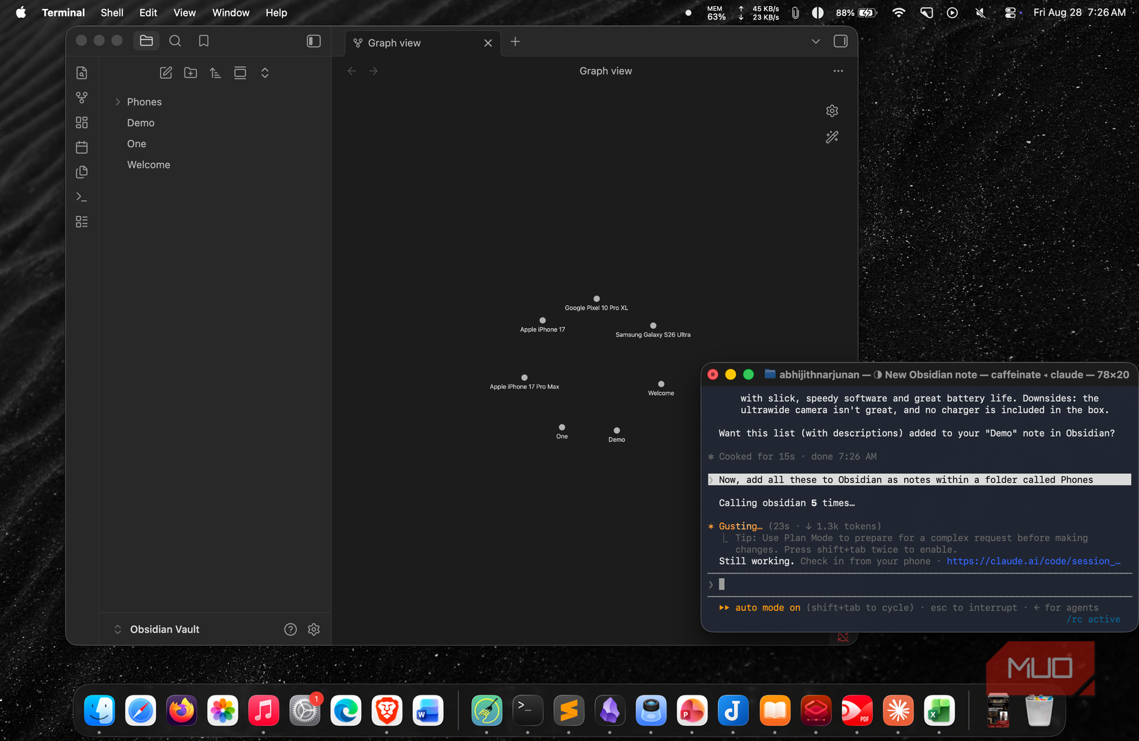Open the Search tab in Obsidian sidebar
This screenshot has height=741, width=1139.
[175, 41]
